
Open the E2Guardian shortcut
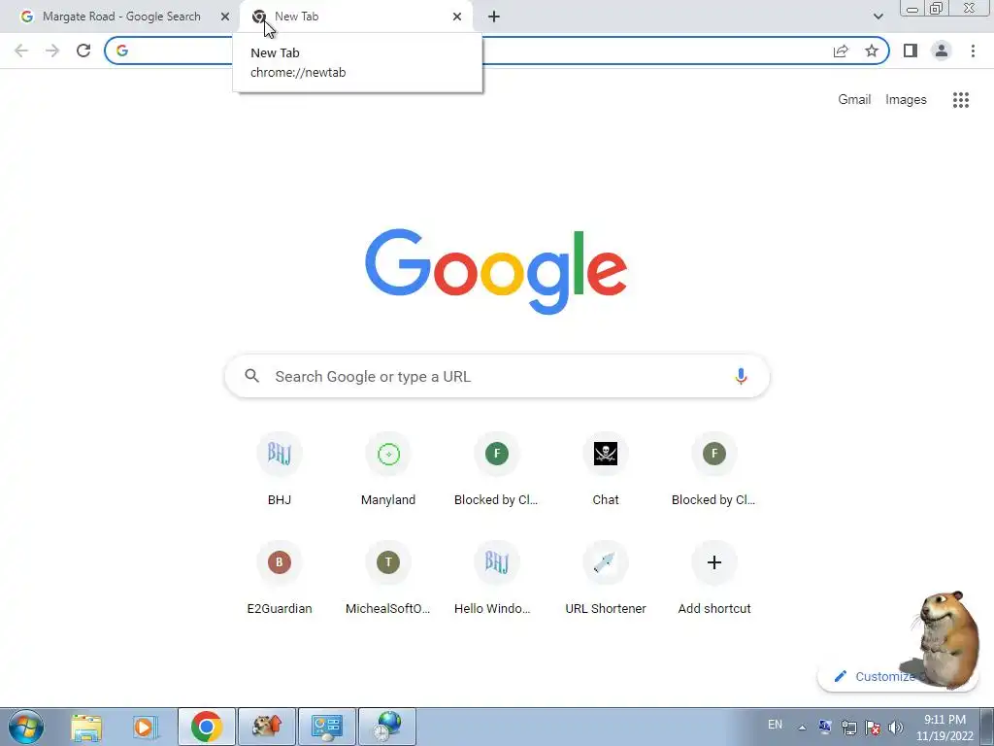(x=280, y=578)
